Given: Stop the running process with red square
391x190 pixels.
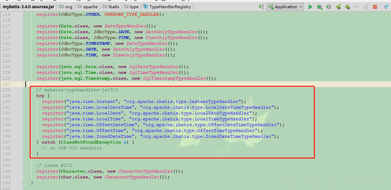Looking at the screenshot, I should [x=375, y=7].
